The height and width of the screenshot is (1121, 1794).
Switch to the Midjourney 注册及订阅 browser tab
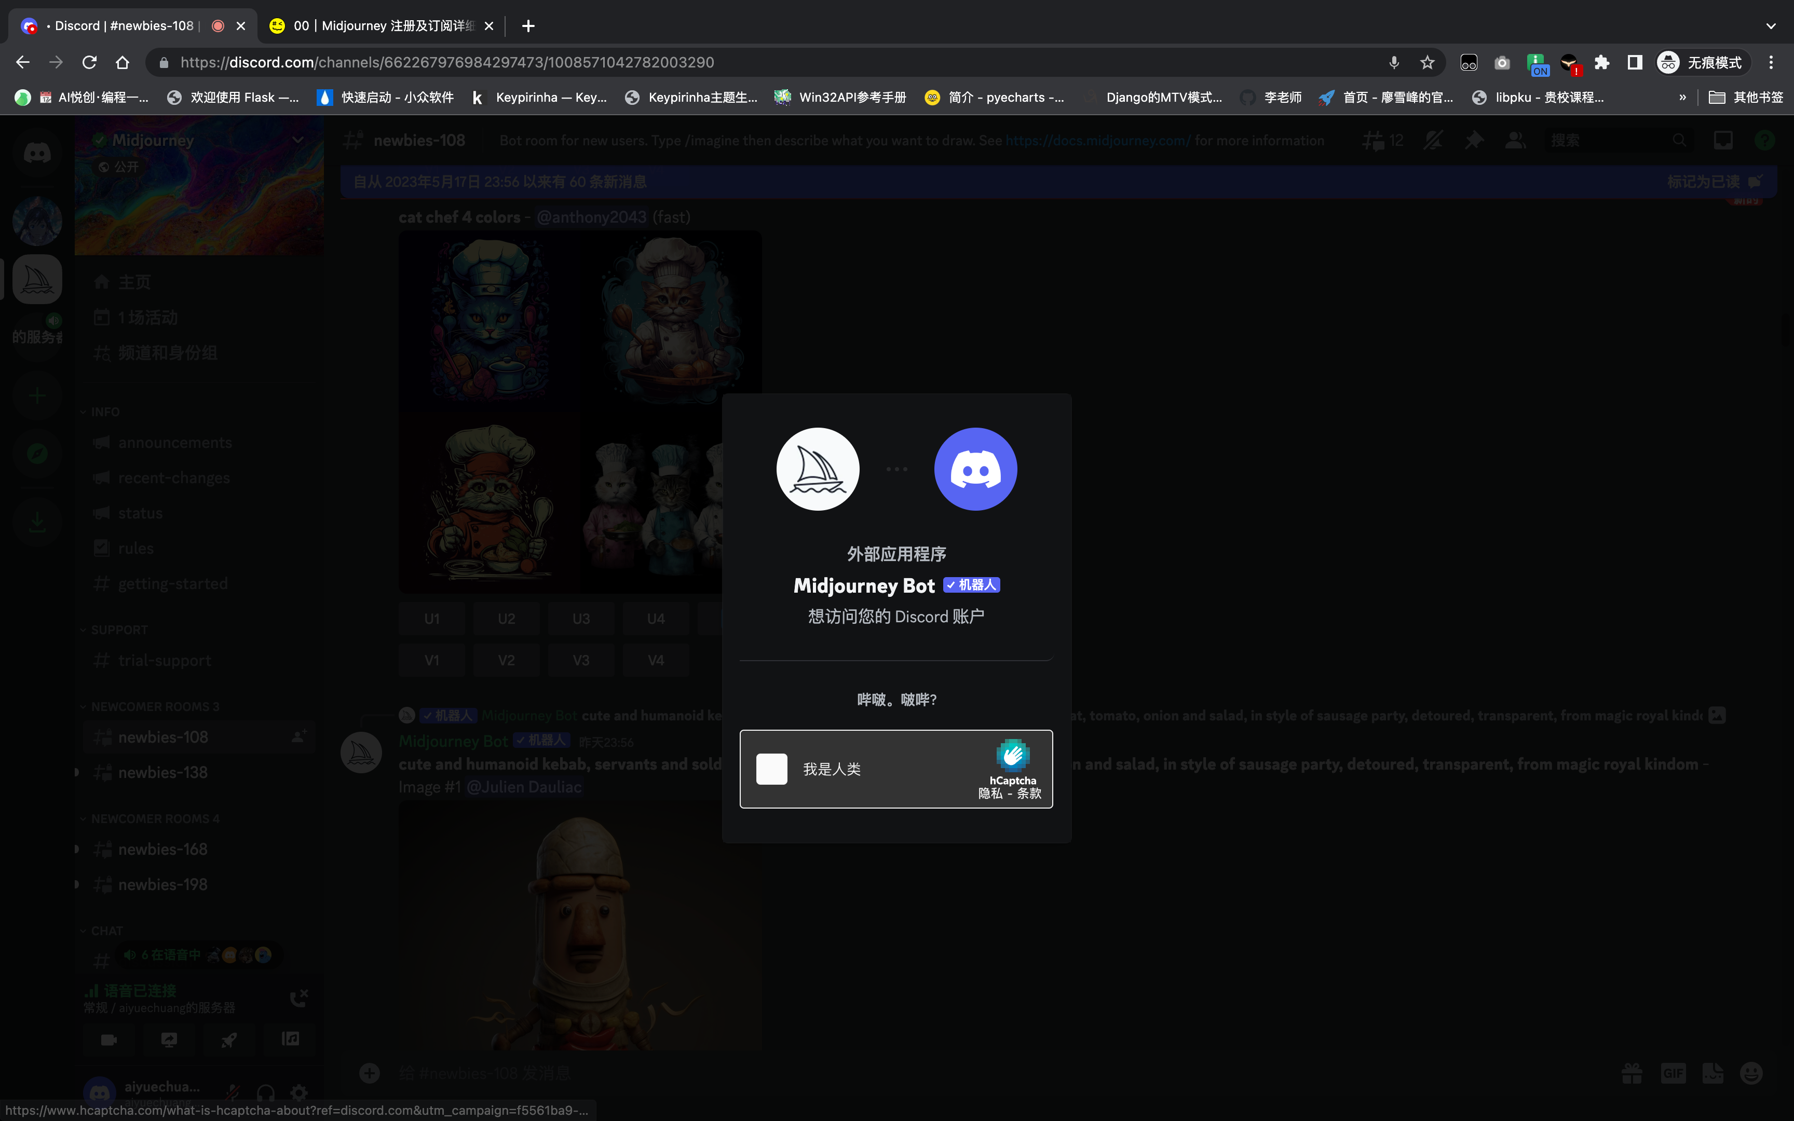[382, 26]
